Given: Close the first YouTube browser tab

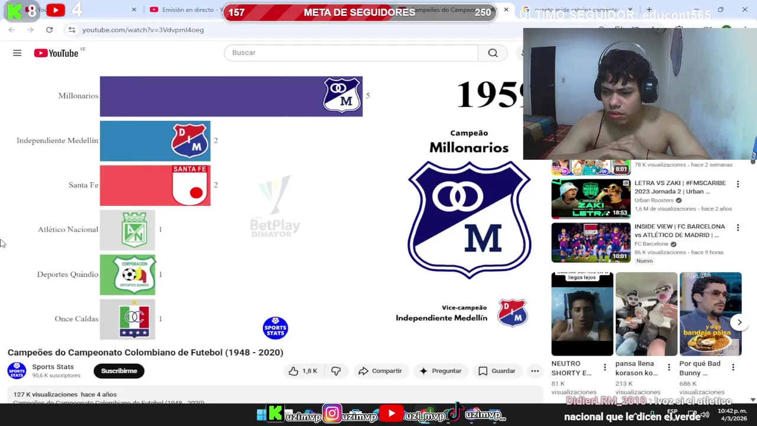Looking at the screenshot, I should coord(134,9).
